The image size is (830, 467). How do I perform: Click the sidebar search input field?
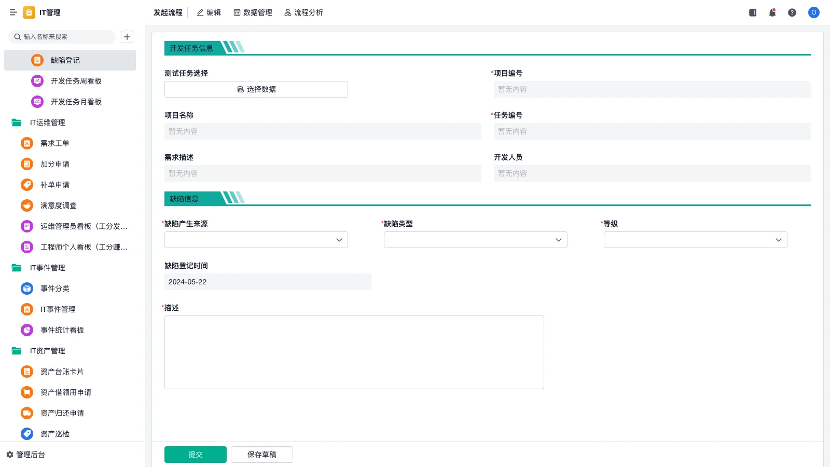click(62, 37)
